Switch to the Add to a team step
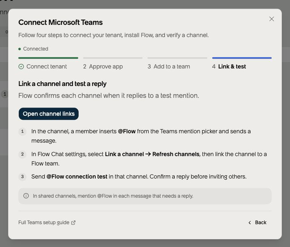 click(169, 66)
